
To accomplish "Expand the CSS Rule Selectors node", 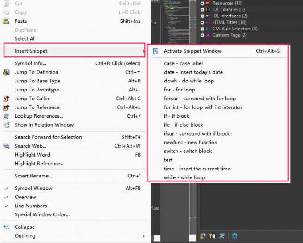I will 202,29.
